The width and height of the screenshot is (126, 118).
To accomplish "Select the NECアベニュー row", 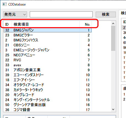I will (x=48, y=55).
